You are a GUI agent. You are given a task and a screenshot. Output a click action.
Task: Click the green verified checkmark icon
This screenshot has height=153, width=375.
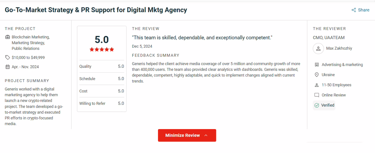(x=317, y=105)
